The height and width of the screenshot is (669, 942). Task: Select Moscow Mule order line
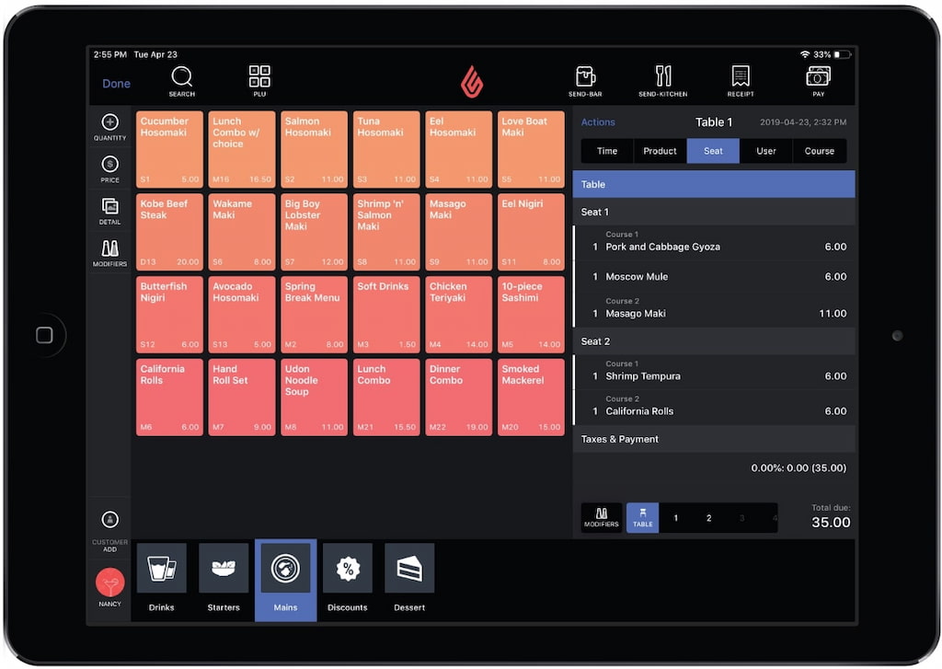(x=714, y=276)
